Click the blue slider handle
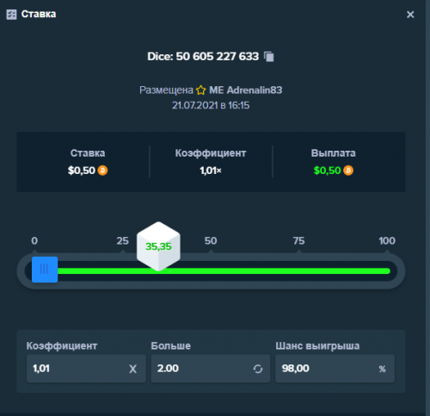 click(45, 270)
